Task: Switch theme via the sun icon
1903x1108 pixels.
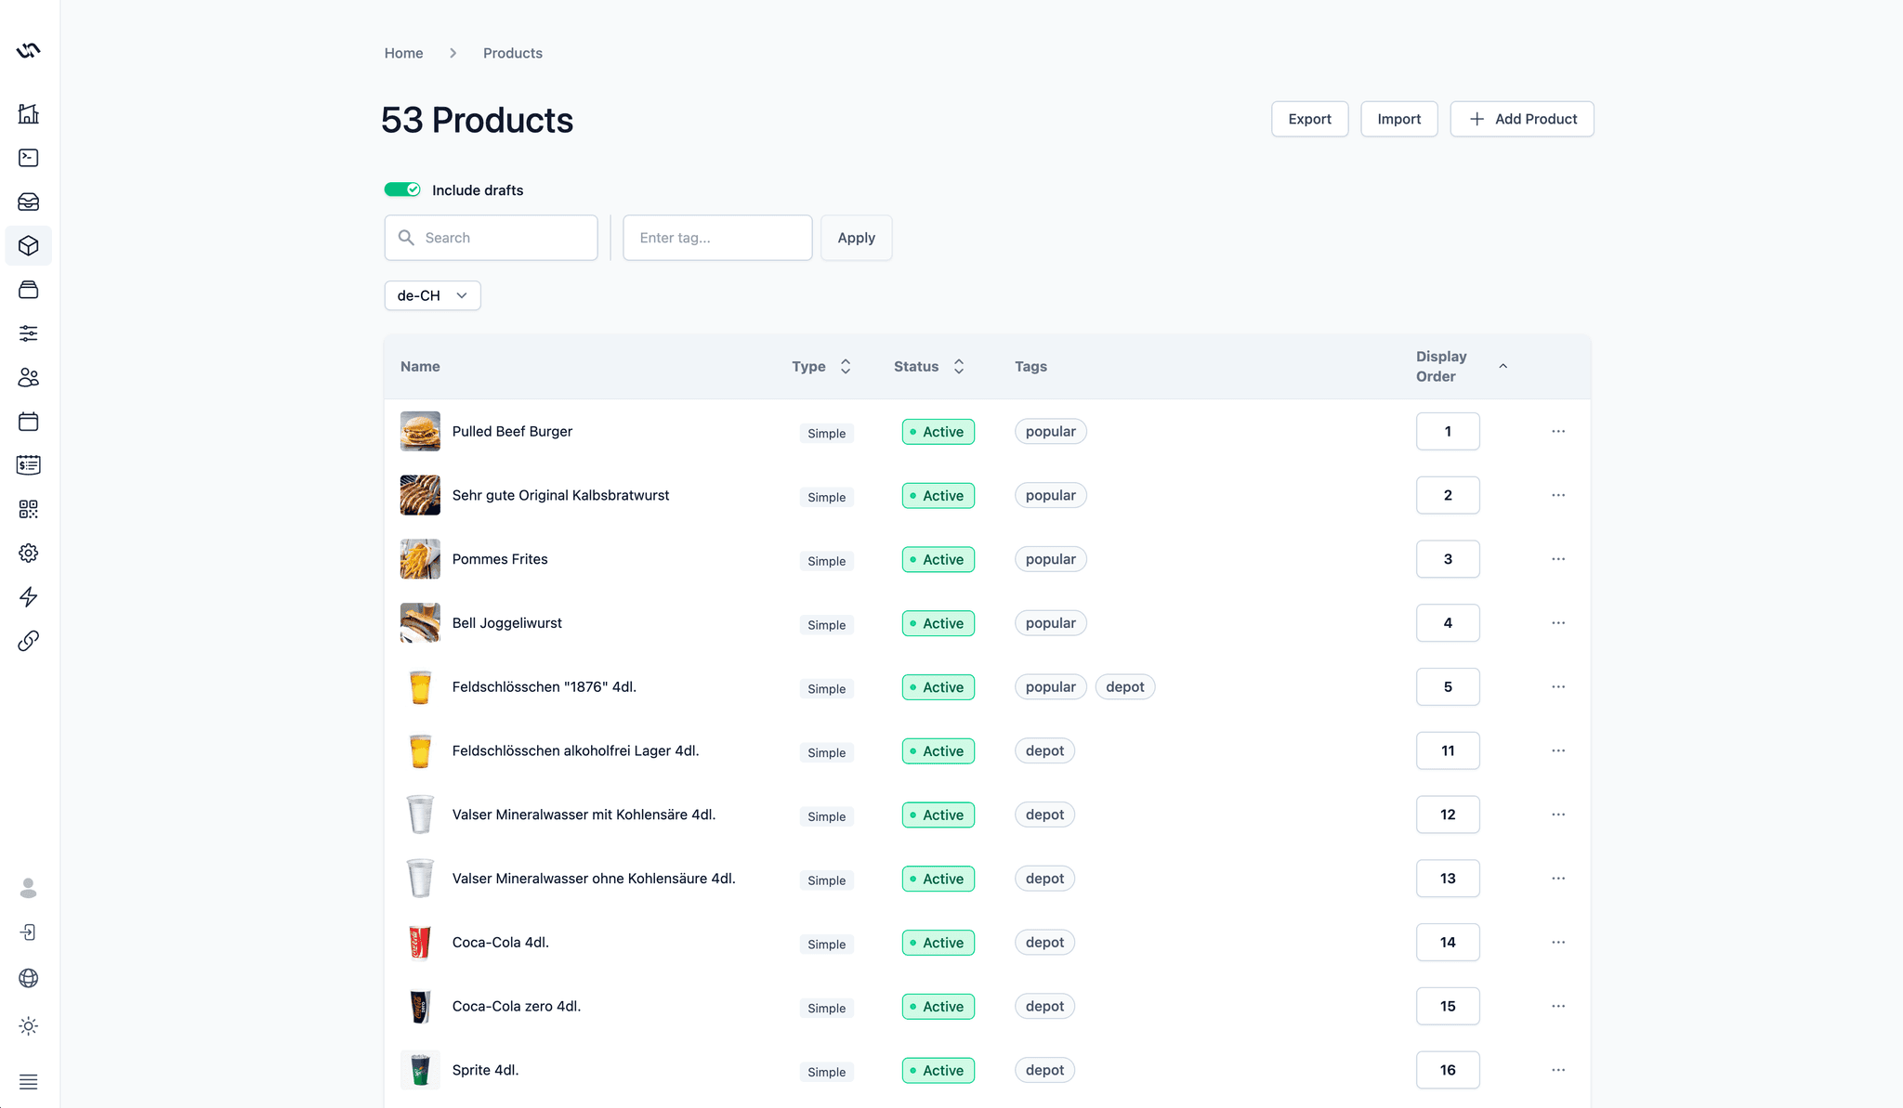Action: tap(28, 1025)
